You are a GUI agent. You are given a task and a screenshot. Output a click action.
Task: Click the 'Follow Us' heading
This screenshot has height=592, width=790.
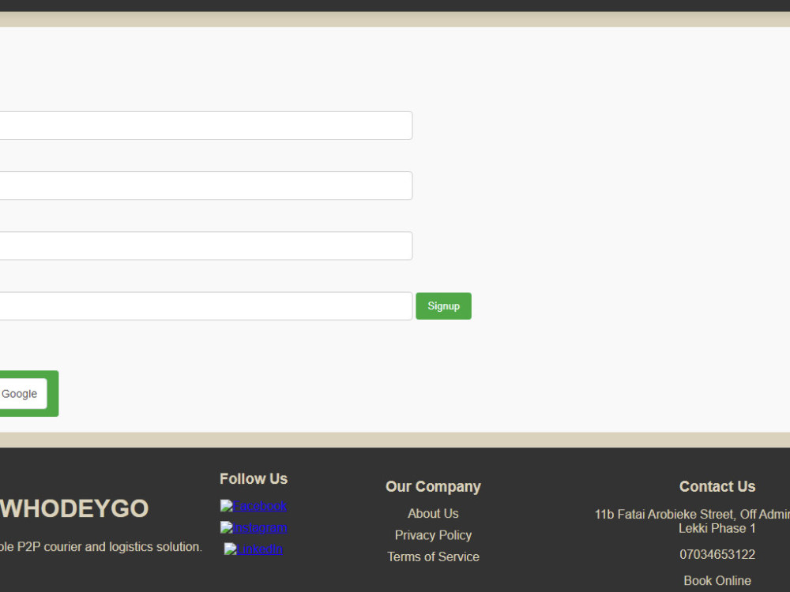point(254,479)
